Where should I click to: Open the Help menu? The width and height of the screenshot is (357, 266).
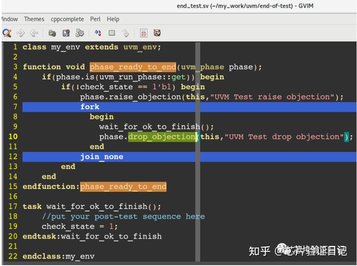(x=113, y=19)
